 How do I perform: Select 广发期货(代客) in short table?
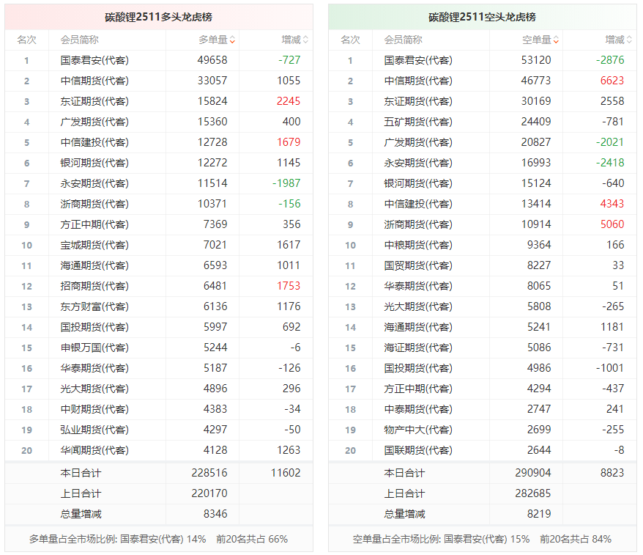(x=418, y=142)
